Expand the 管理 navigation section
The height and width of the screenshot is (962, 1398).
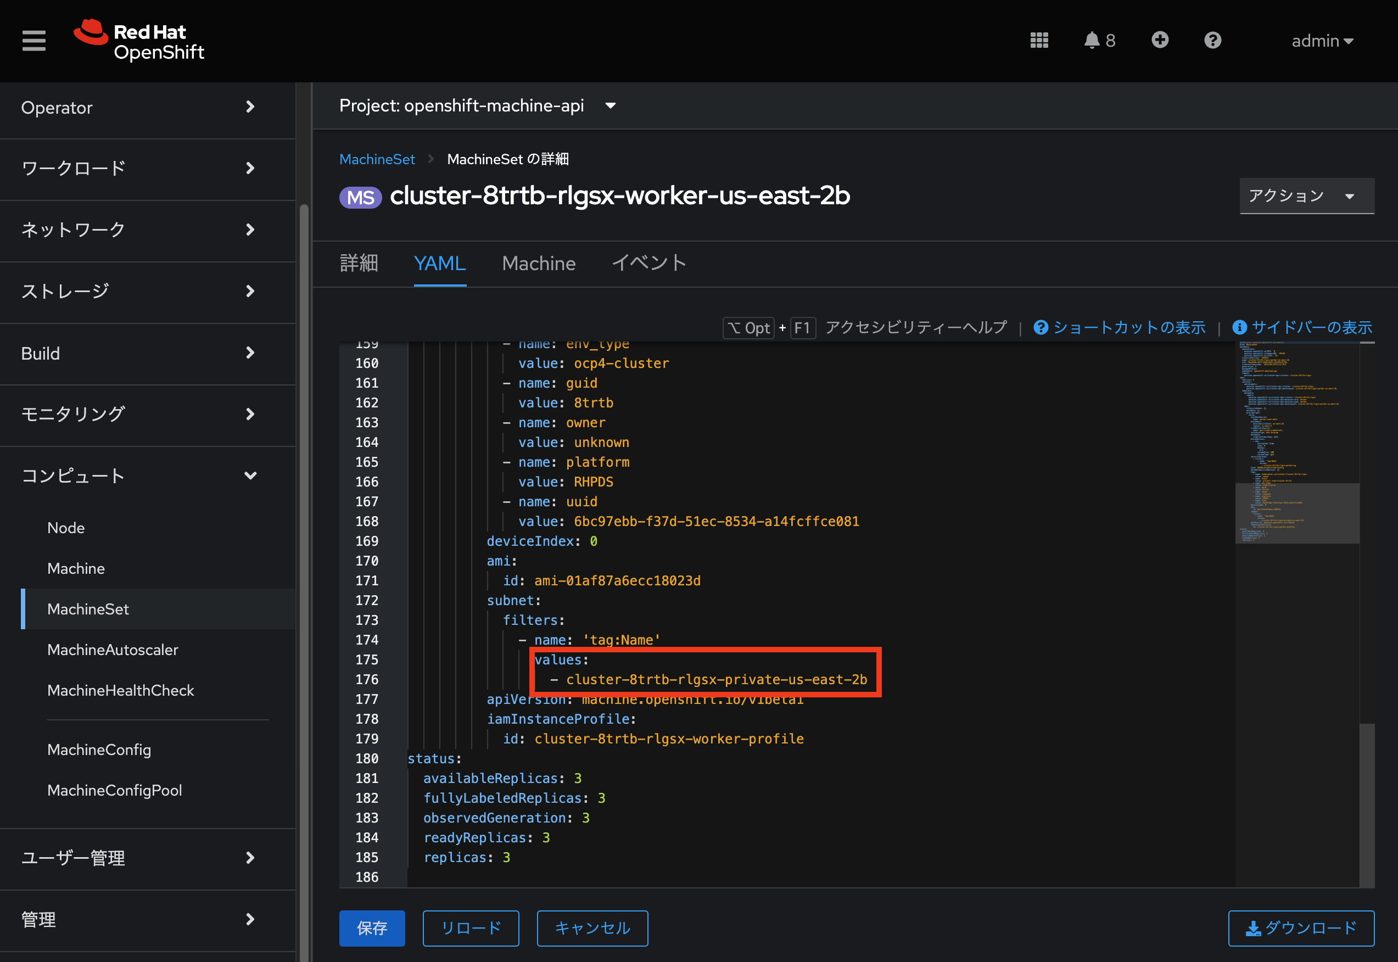click(x=148, y=920)
